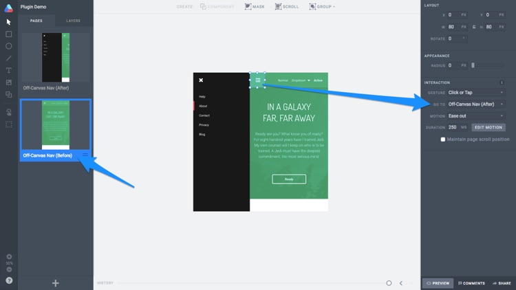Click the Ready button on canvas
The image size is (516, 290).
pyautogui.click(x=289, y=179)
